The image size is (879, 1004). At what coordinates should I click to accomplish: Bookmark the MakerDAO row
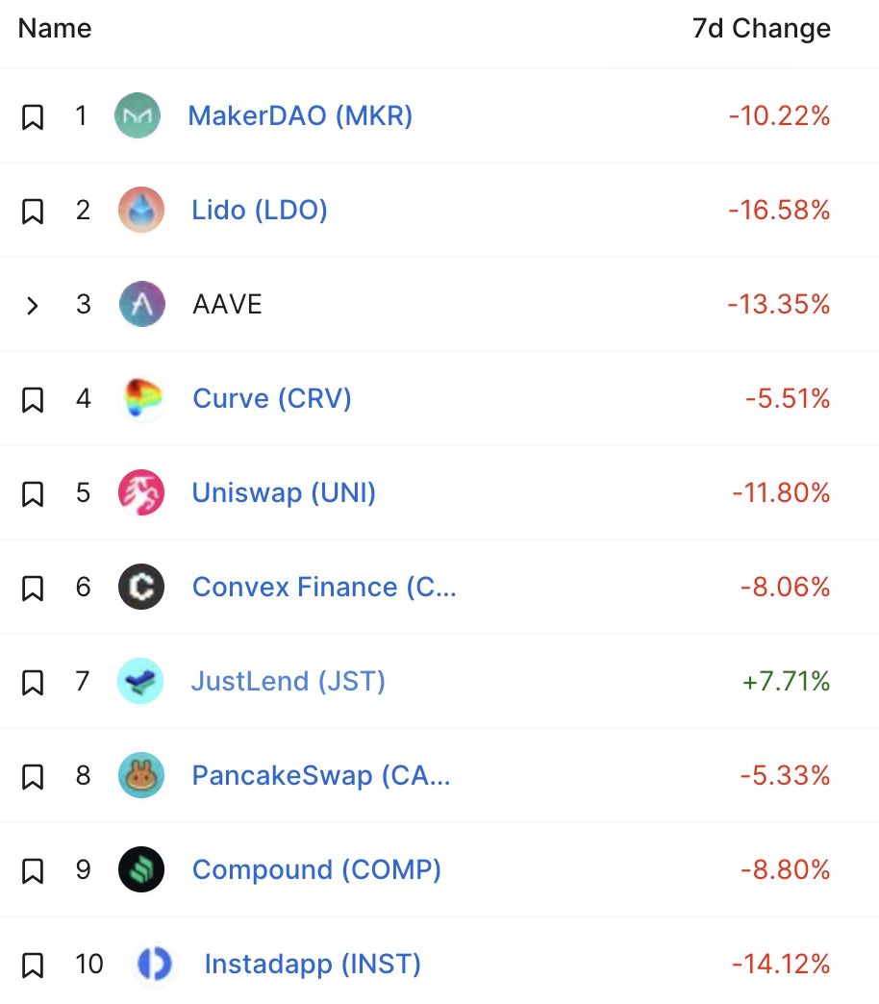coord(33,117)
